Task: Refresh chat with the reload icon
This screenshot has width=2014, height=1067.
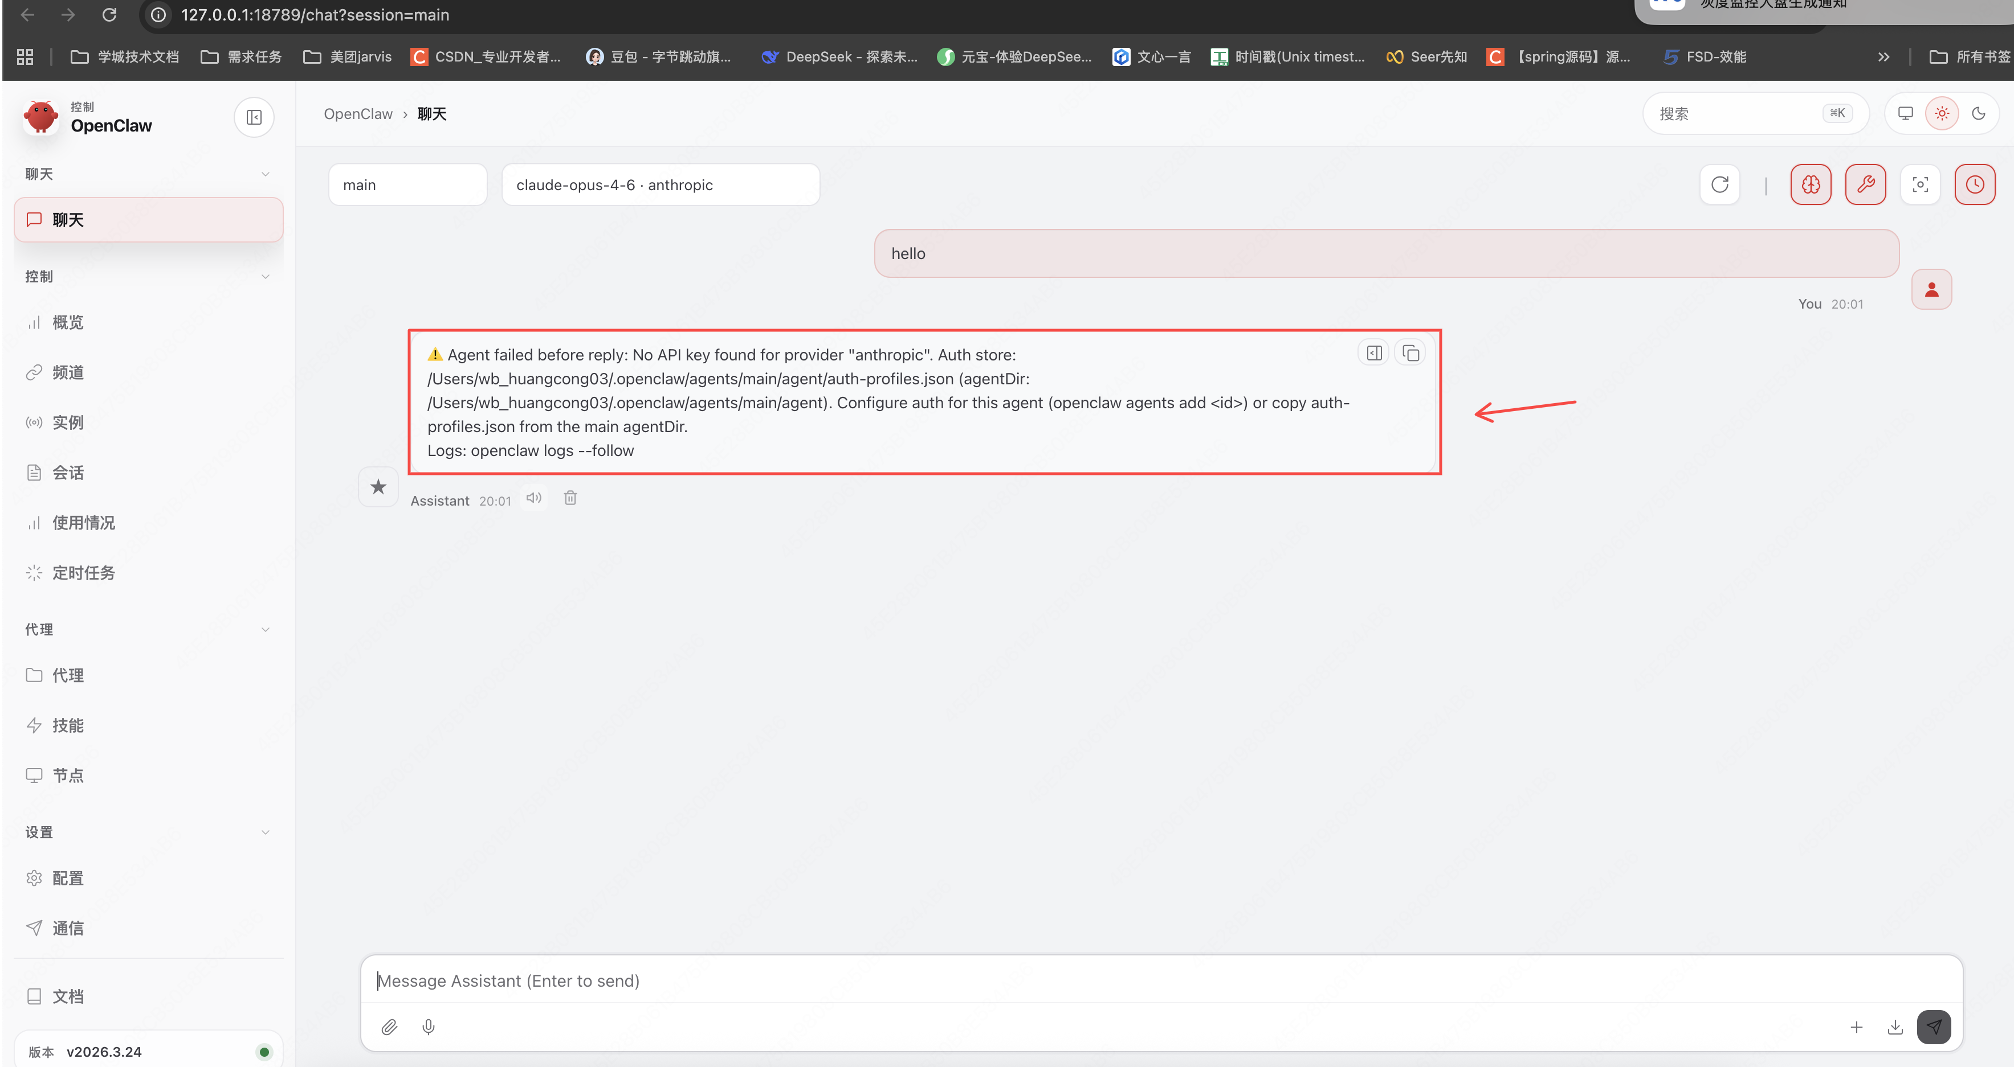Action: (1719, 184)
